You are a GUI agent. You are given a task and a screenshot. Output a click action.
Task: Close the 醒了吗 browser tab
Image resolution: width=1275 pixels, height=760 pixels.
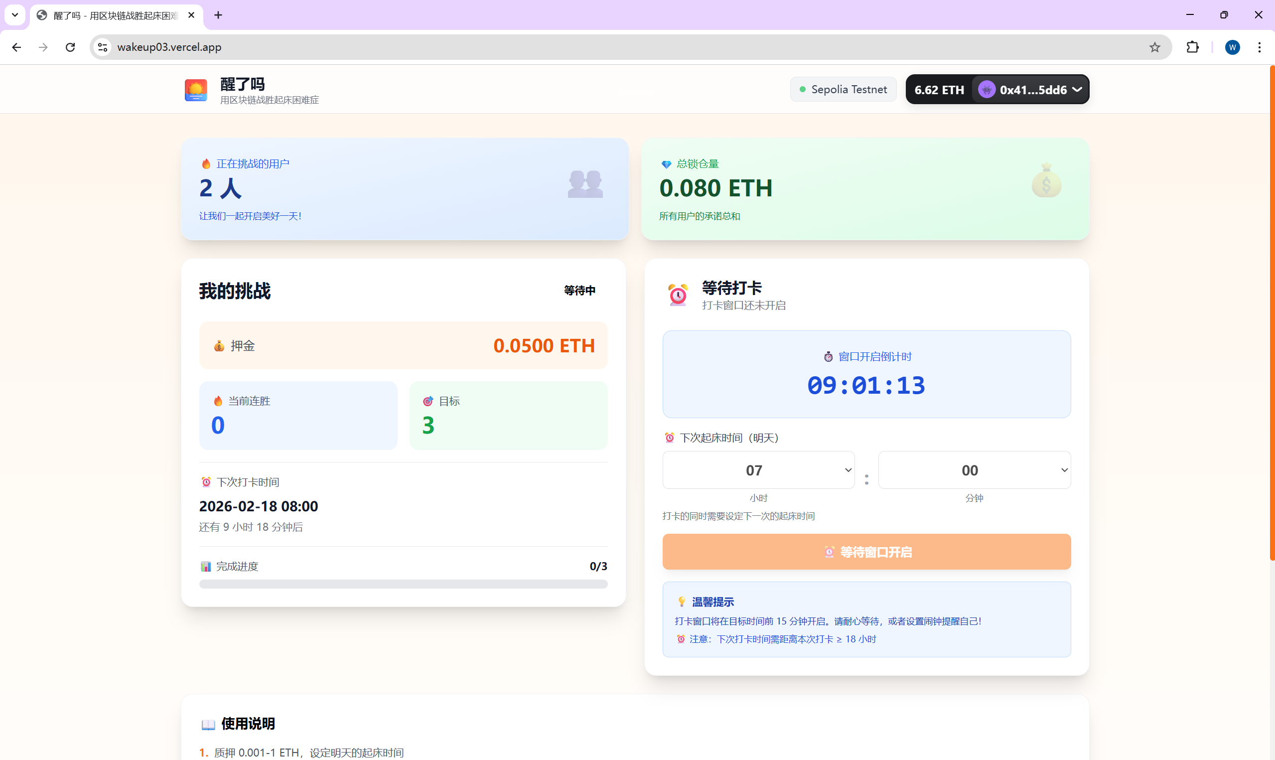191,15
